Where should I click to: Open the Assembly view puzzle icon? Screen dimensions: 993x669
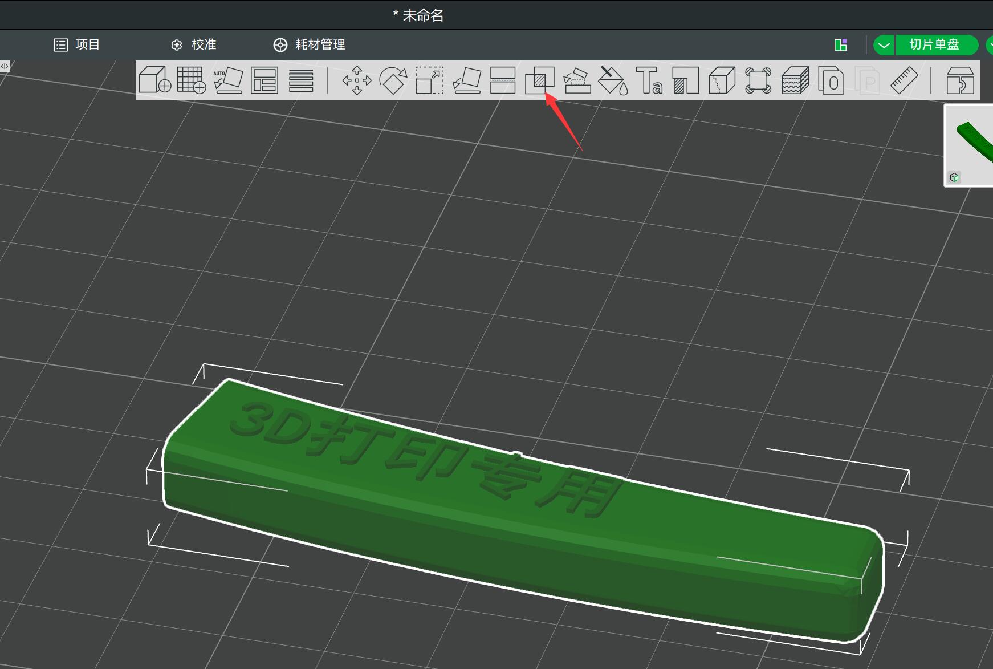click(961, 80)
